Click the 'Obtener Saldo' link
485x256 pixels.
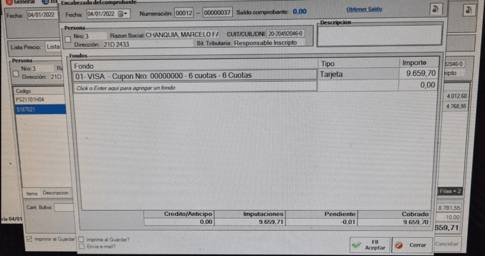pos(364,9)
